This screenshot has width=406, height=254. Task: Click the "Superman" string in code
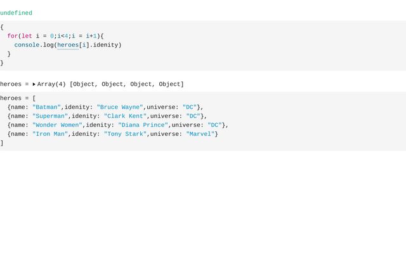pyautogui.click(x=50, y=116)
